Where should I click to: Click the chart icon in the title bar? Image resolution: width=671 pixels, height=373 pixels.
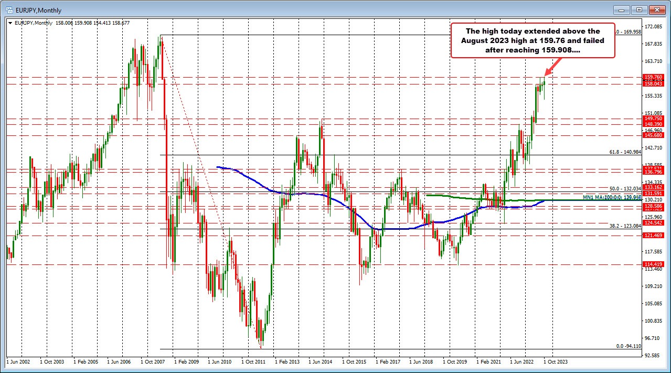9,10
